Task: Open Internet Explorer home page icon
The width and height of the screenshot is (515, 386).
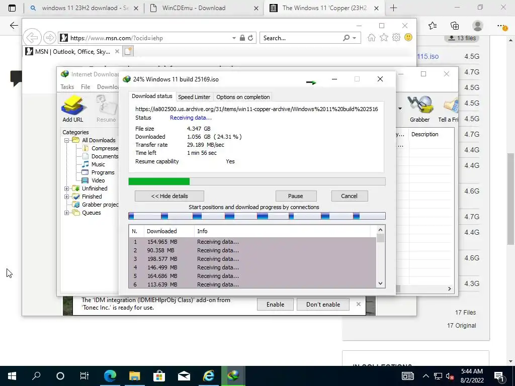Action: point(372,37)
